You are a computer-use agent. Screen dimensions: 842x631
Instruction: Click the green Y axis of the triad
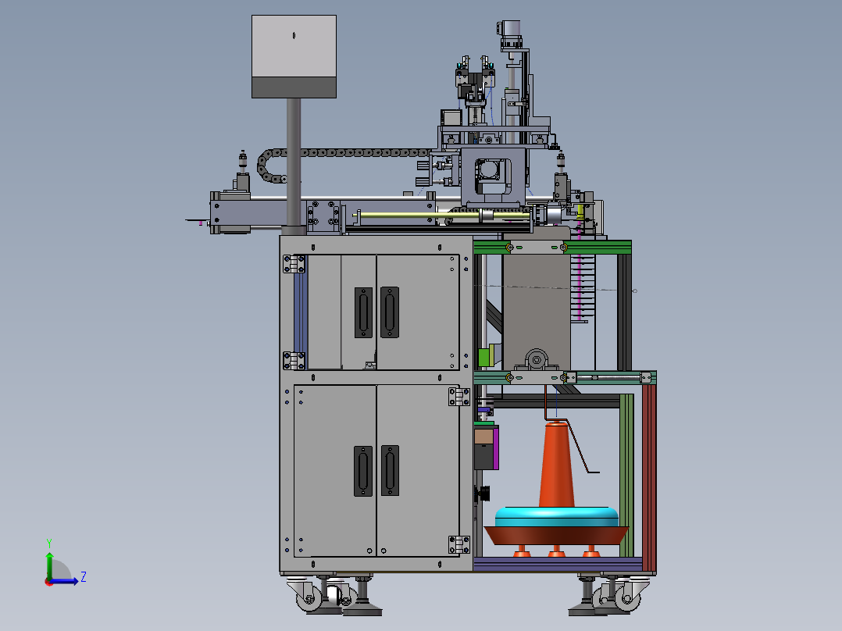point(49,566)
